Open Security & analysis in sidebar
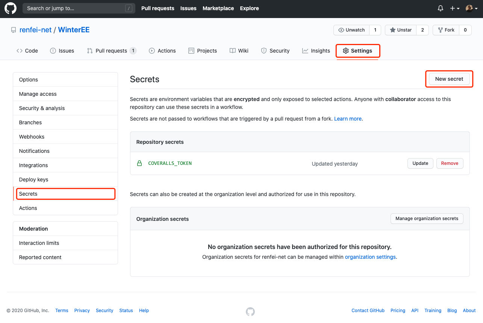Image resolution: width=483 pixels, height=323 pixels. pos(65,108)
